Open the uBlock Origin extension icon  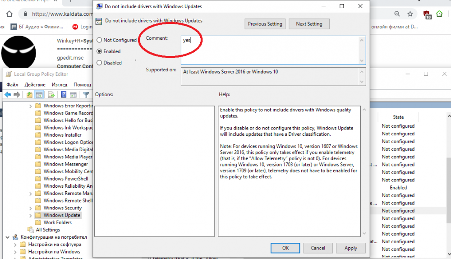click(x=427, y=14)
